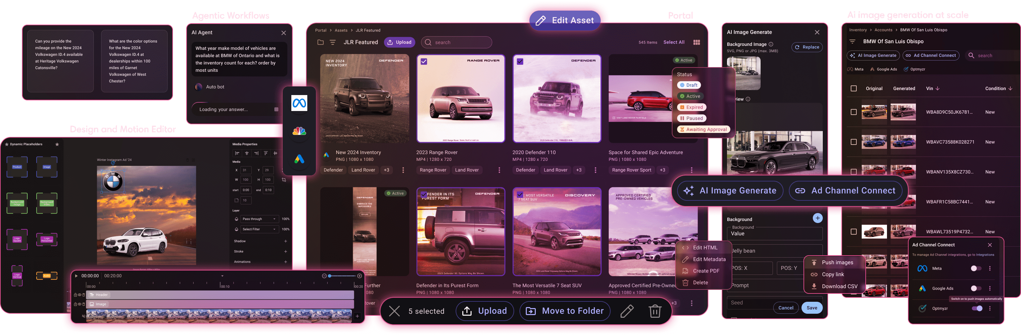The height and width of the screenshot is (335, 1021).
Task: Click the pencil edit icon in the selection bar
Action: click(627, 311)
